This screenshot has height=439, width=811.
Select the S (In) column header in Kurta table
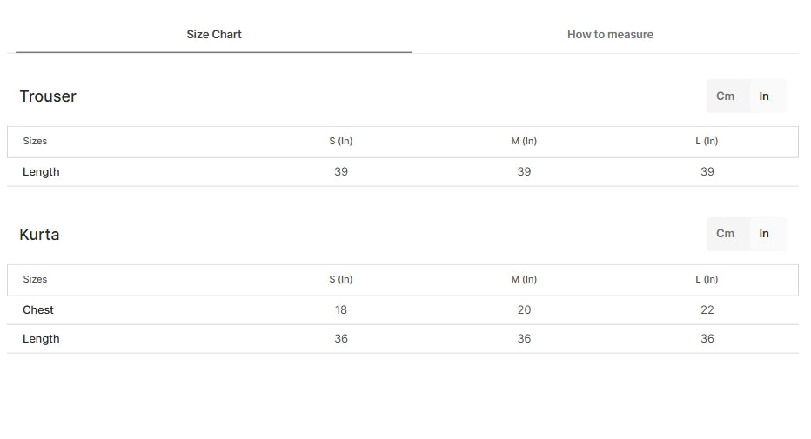[x=341, y=279]
